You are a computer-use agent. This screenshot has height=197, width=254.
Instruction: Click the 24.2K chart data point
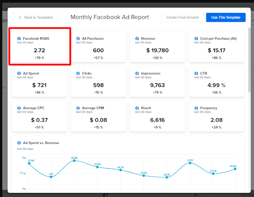coord(121,170)
